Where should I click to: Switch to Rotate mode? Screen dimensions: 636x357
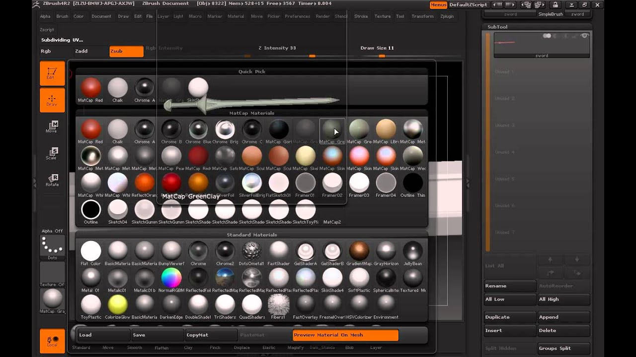(52, 180)
